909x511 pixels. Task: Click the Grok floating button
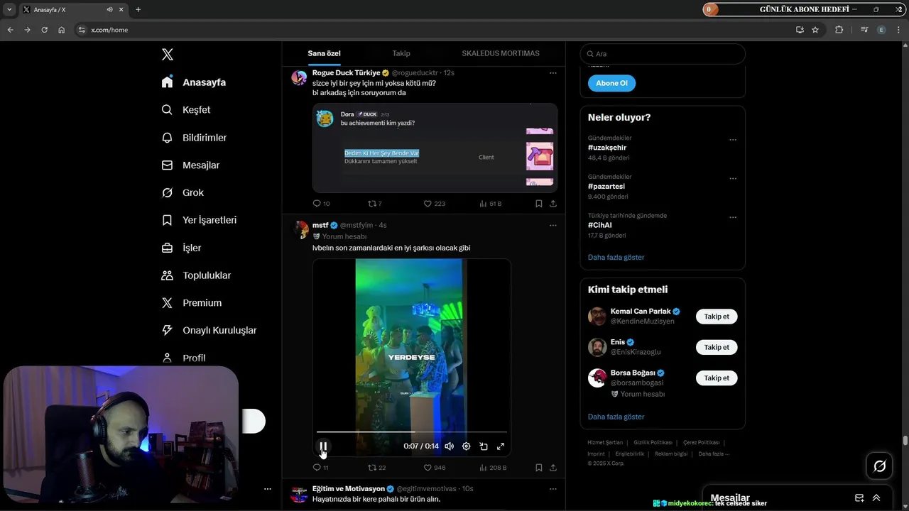(x=879, y=466)
